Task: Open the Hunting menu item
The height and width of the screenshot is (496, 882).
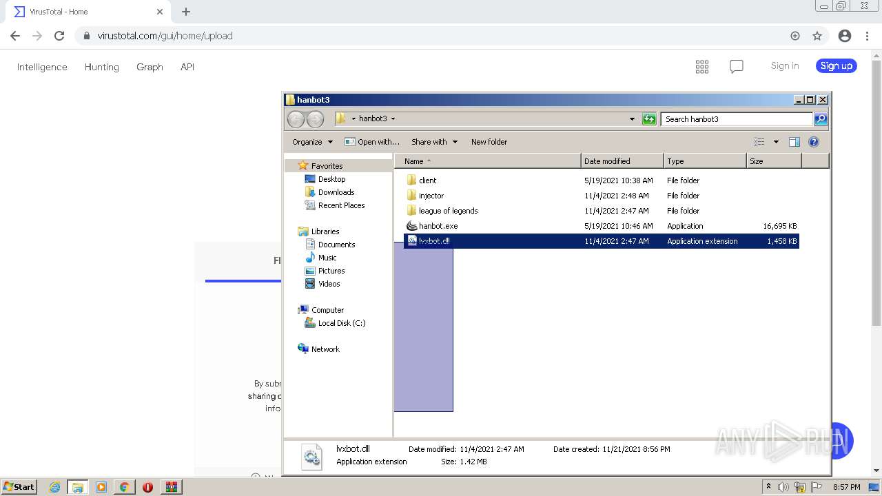Action: (x=102, y=67)
